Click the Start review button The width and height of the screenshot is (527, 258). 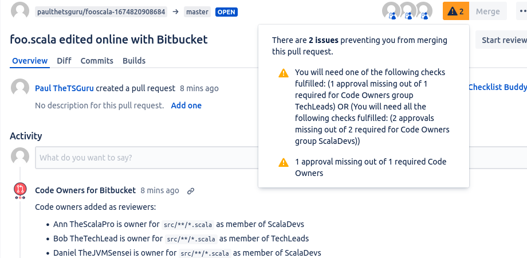click(502, 40)
